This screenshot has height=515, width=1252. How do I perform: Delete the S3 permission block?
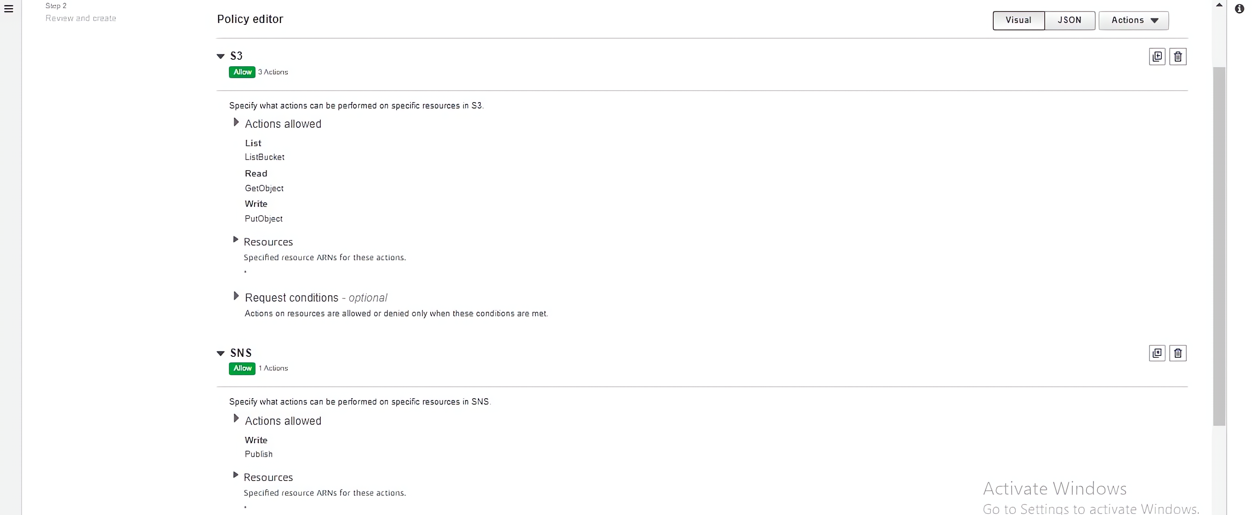pos(1178,57)
